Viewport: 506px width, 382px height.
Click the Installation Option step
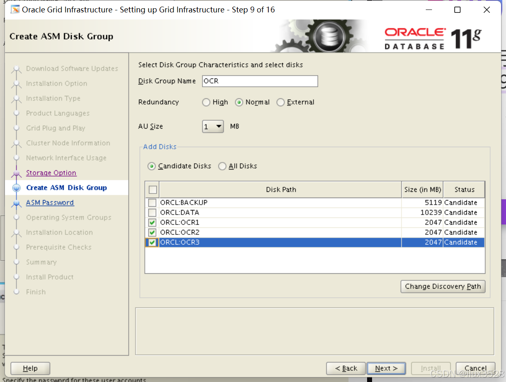click(x=57, y=84)
